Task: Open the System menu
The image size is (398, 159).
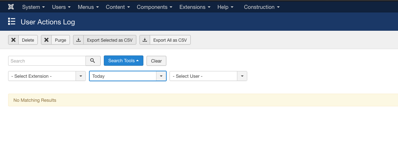Action: (x=34, y=7)
